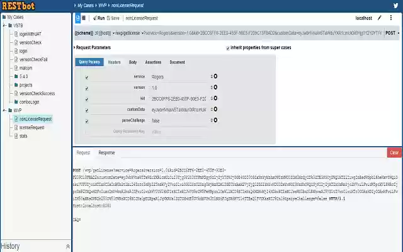403x252 pixels.
Task: Open the POST method dropdown
Action: click(392, 33)
